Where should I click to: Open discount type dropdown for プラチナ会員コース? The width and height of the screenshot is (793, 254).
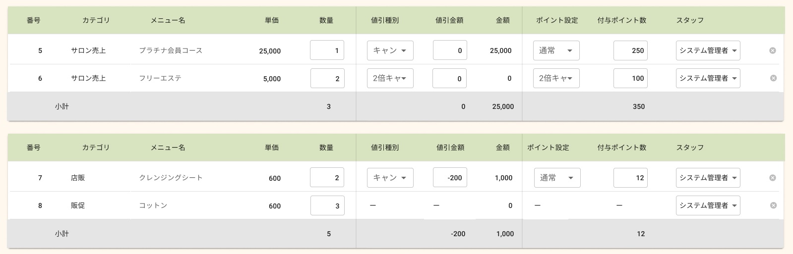click(390, 51)
